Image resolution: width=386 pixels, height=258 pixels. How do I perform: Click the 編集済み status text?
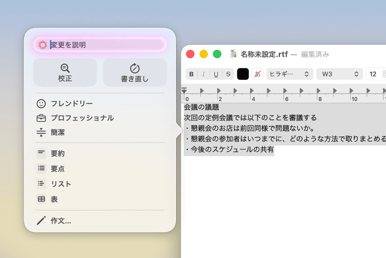(315, 54)
